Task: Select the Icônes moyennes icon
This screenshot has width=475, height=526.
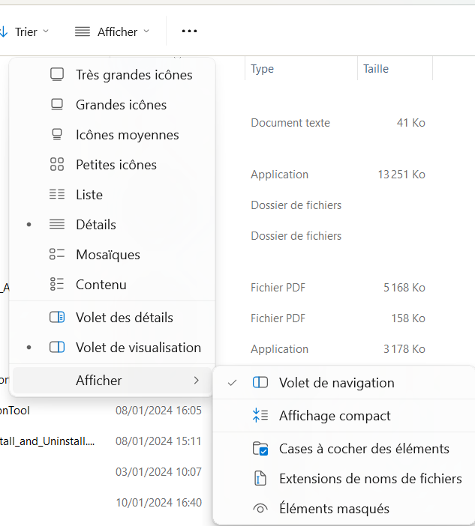Action: [x=57, y=135]
